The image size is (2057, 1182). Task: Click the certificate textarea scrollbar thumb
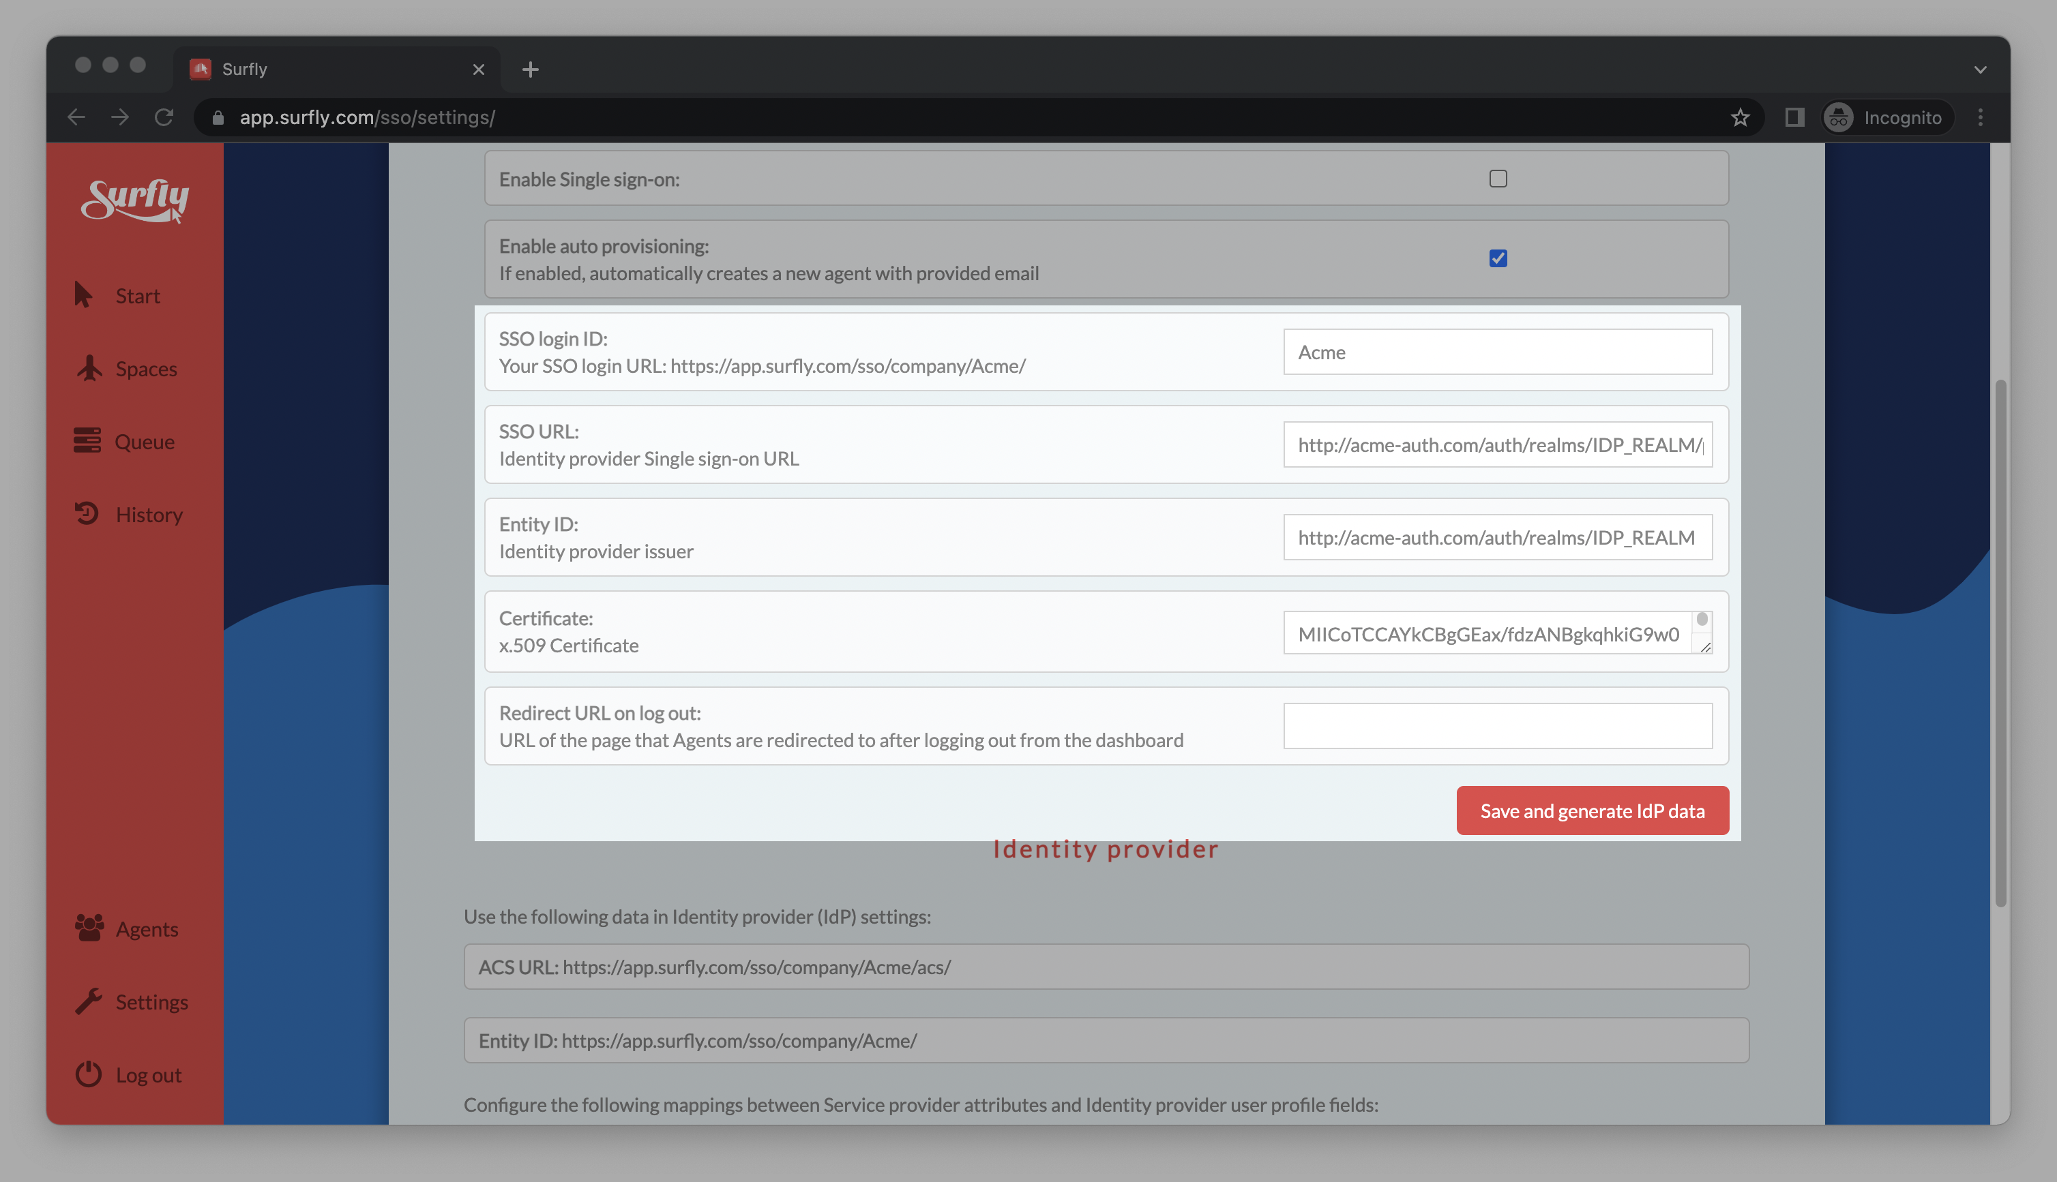tap(1701, 620)
